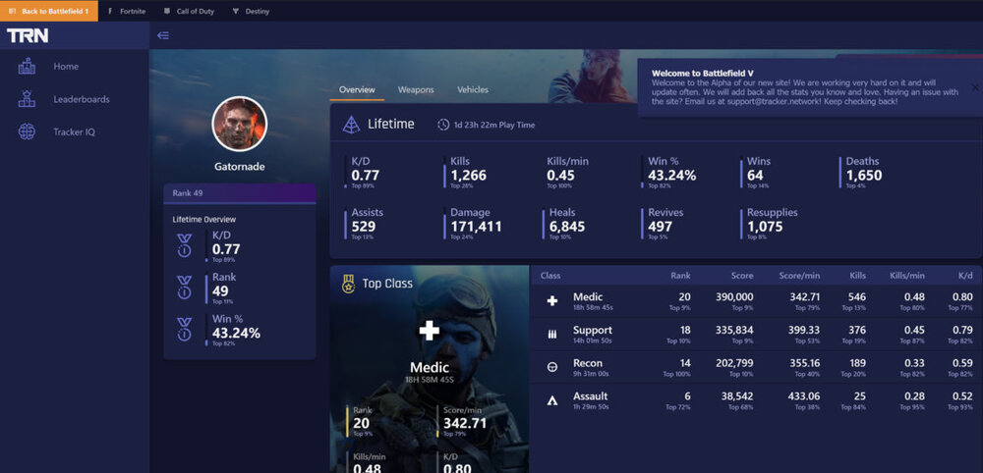
Task: Click the Gatornade username
Action: pyautogui.click(x=240, y=167)
